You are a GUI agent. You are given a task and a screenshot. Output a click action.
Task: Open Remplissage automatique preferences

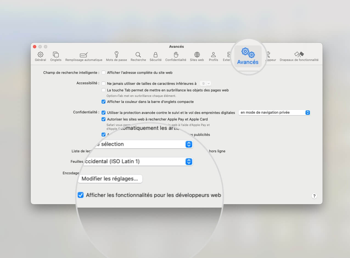[x=84, y=57]
